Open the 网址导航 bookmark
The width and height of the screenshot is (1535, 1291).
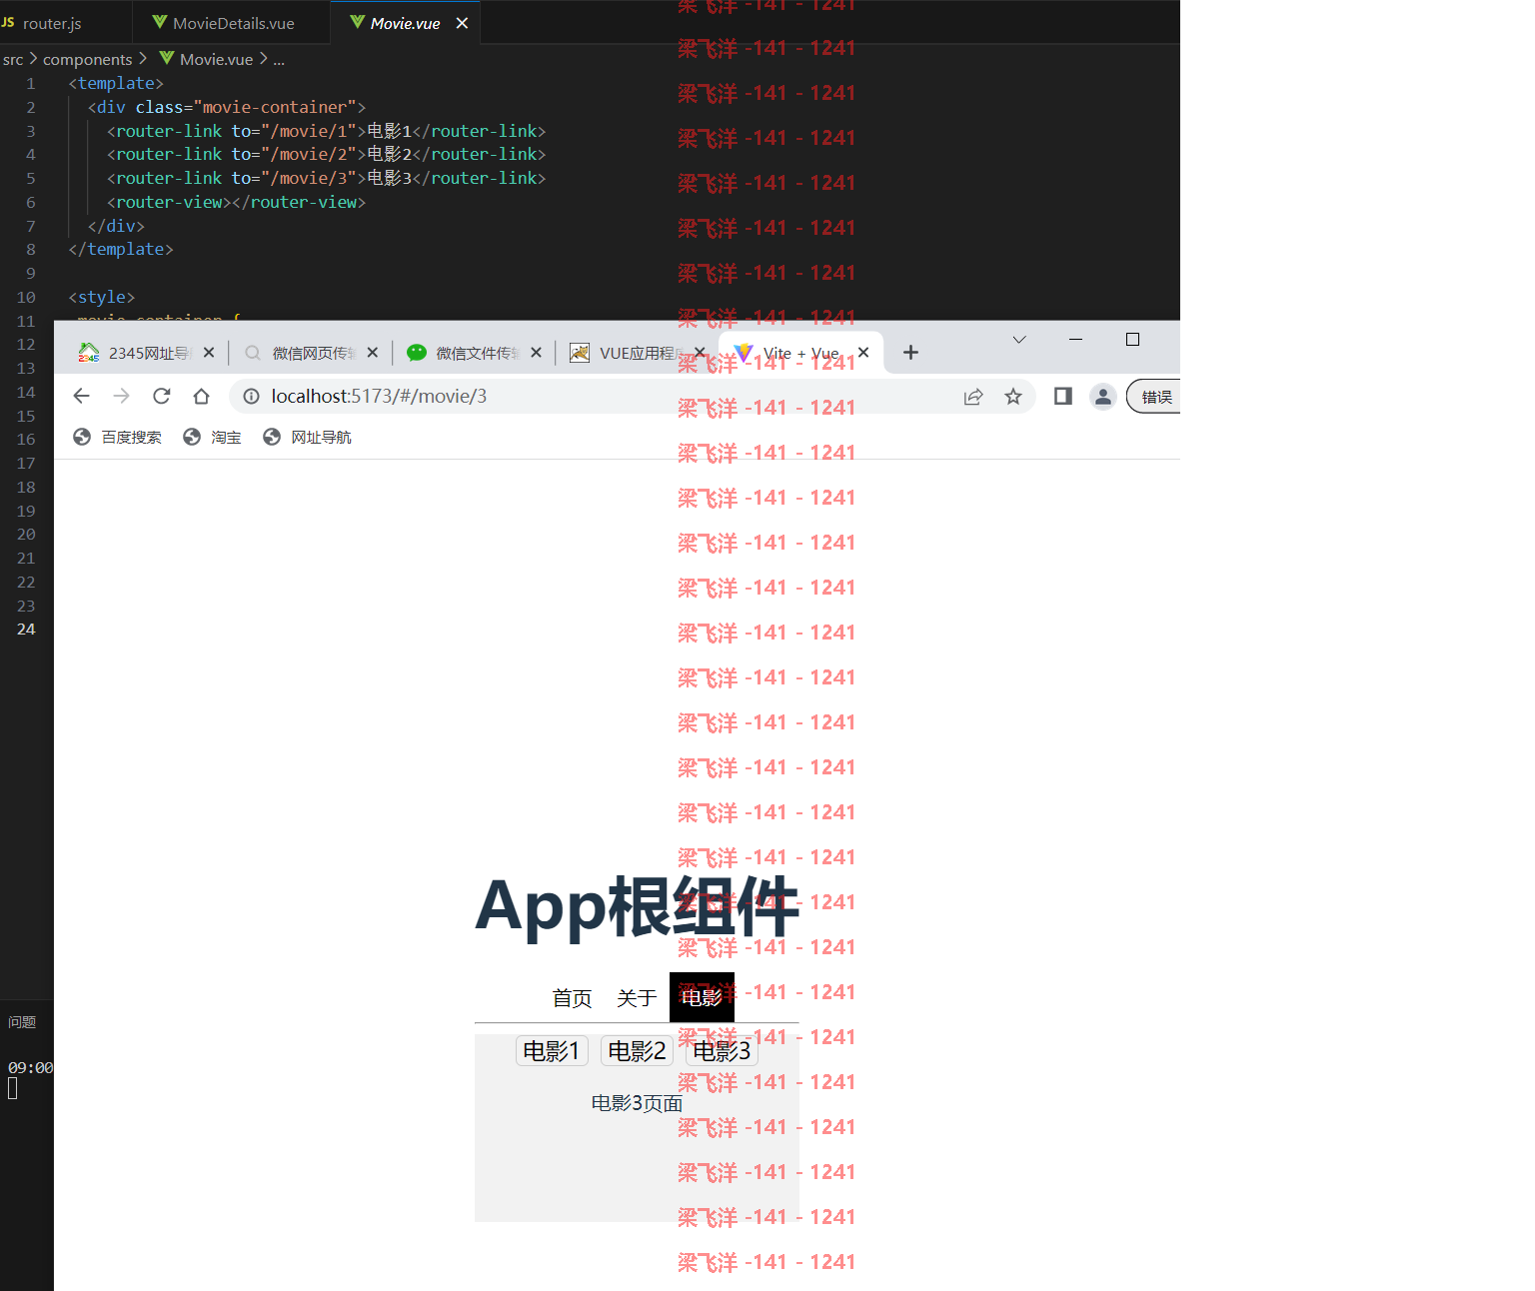pos(308,438)
